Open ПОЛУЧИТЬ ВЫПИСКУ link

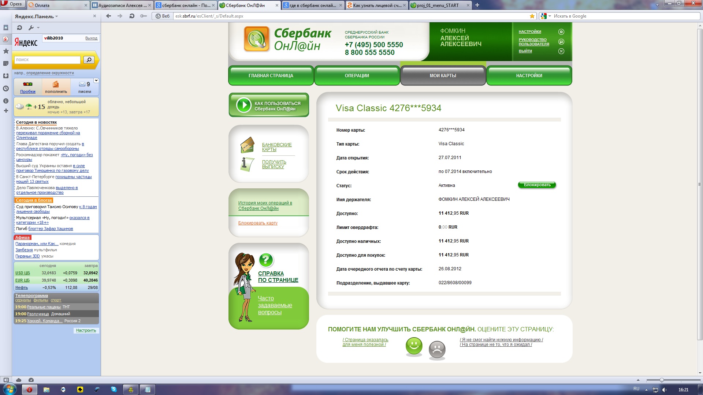(x=274, y=164)
